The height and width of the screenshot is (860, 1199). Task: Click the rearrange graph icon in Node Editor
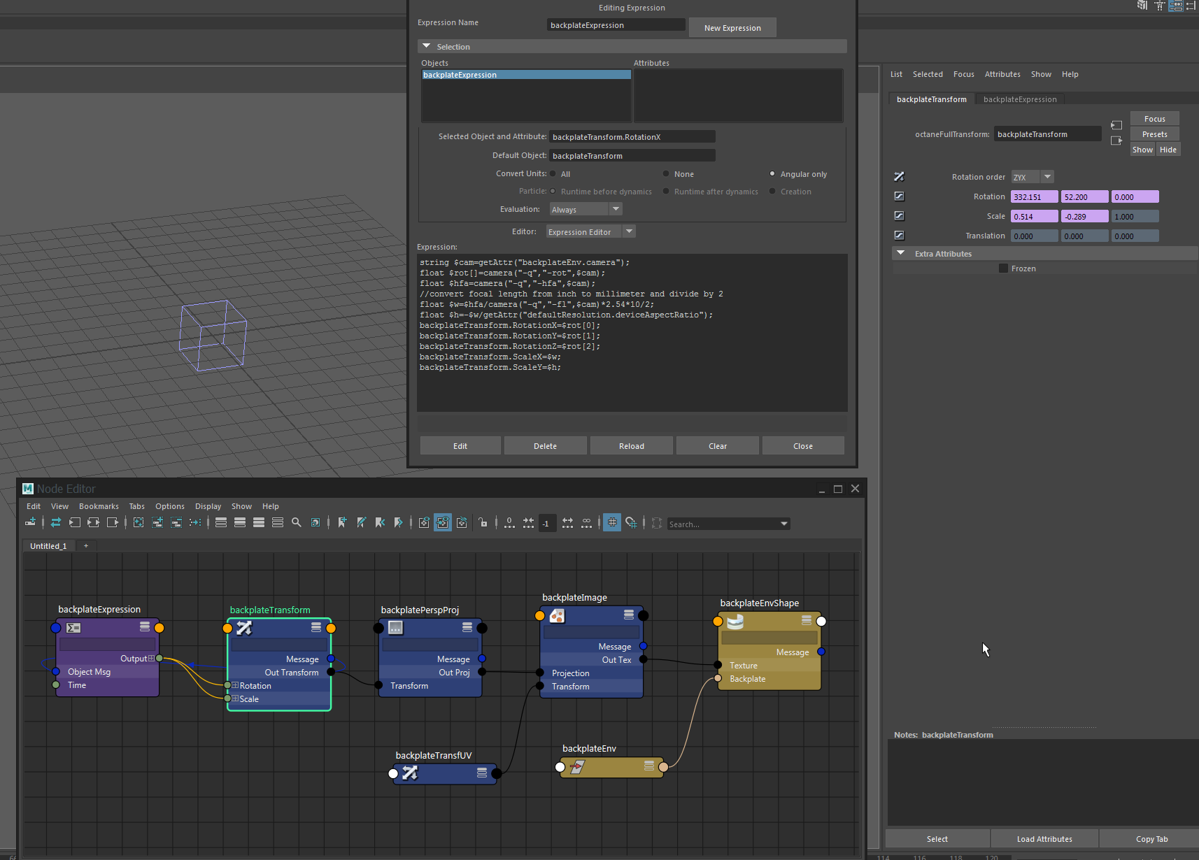pyautogui.click(x=195, y=522)
